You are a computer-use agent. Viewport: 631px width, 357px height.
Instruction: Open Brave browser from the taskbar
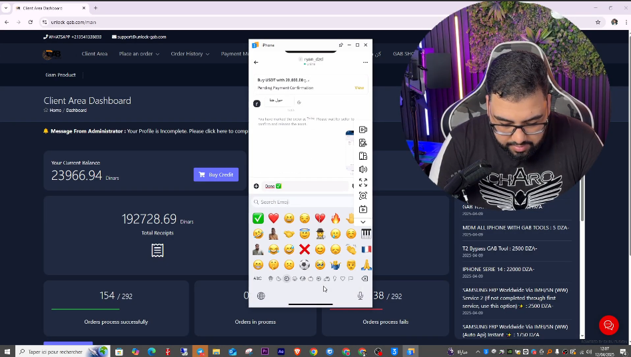297,352
